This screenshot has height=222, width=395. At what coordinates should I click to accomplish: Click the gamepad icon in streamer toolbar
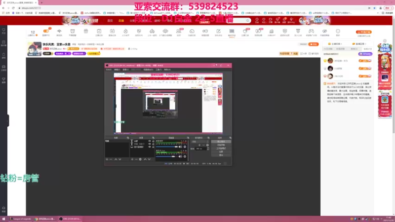coord(312,31)
